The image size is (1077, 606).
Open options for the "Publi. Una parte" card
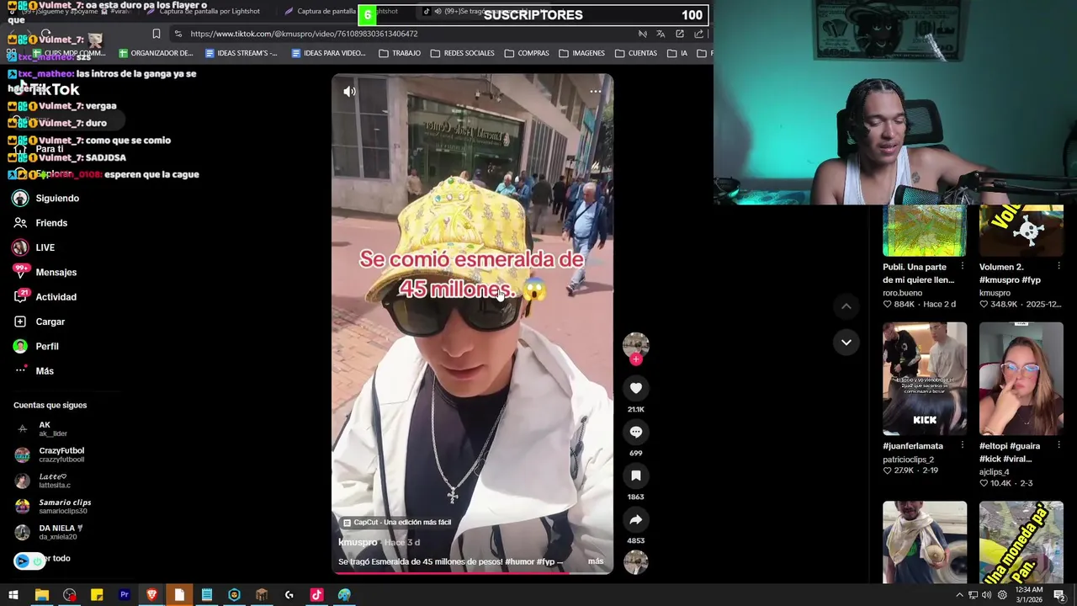click(962, 267)
